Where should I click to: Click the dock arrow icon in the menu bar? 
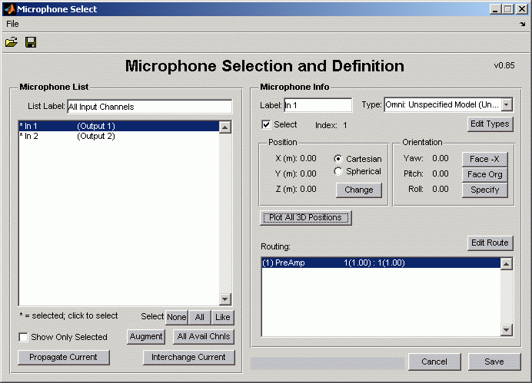point(523,24)
